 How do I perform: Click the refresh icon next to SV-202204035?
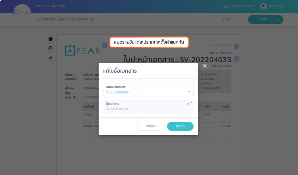click(92, 19)
